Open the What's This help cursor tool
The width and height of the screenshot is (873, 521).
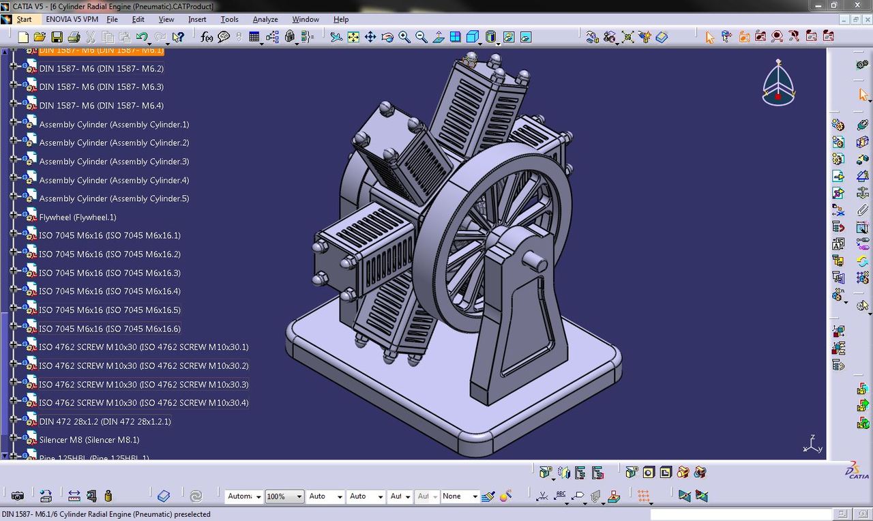point(178,37)
